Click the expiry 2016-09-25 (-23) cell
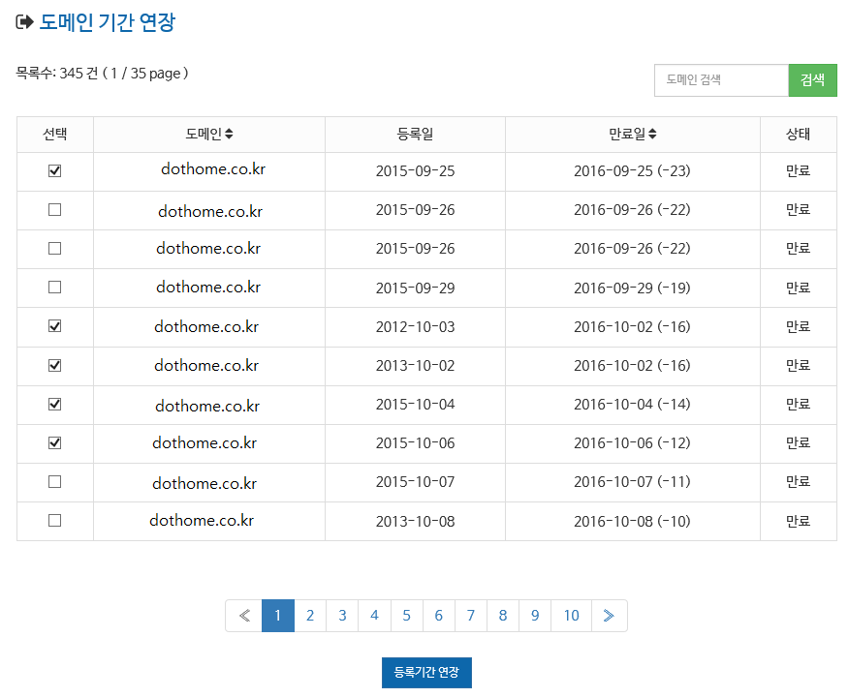 (x=633, y=170)
